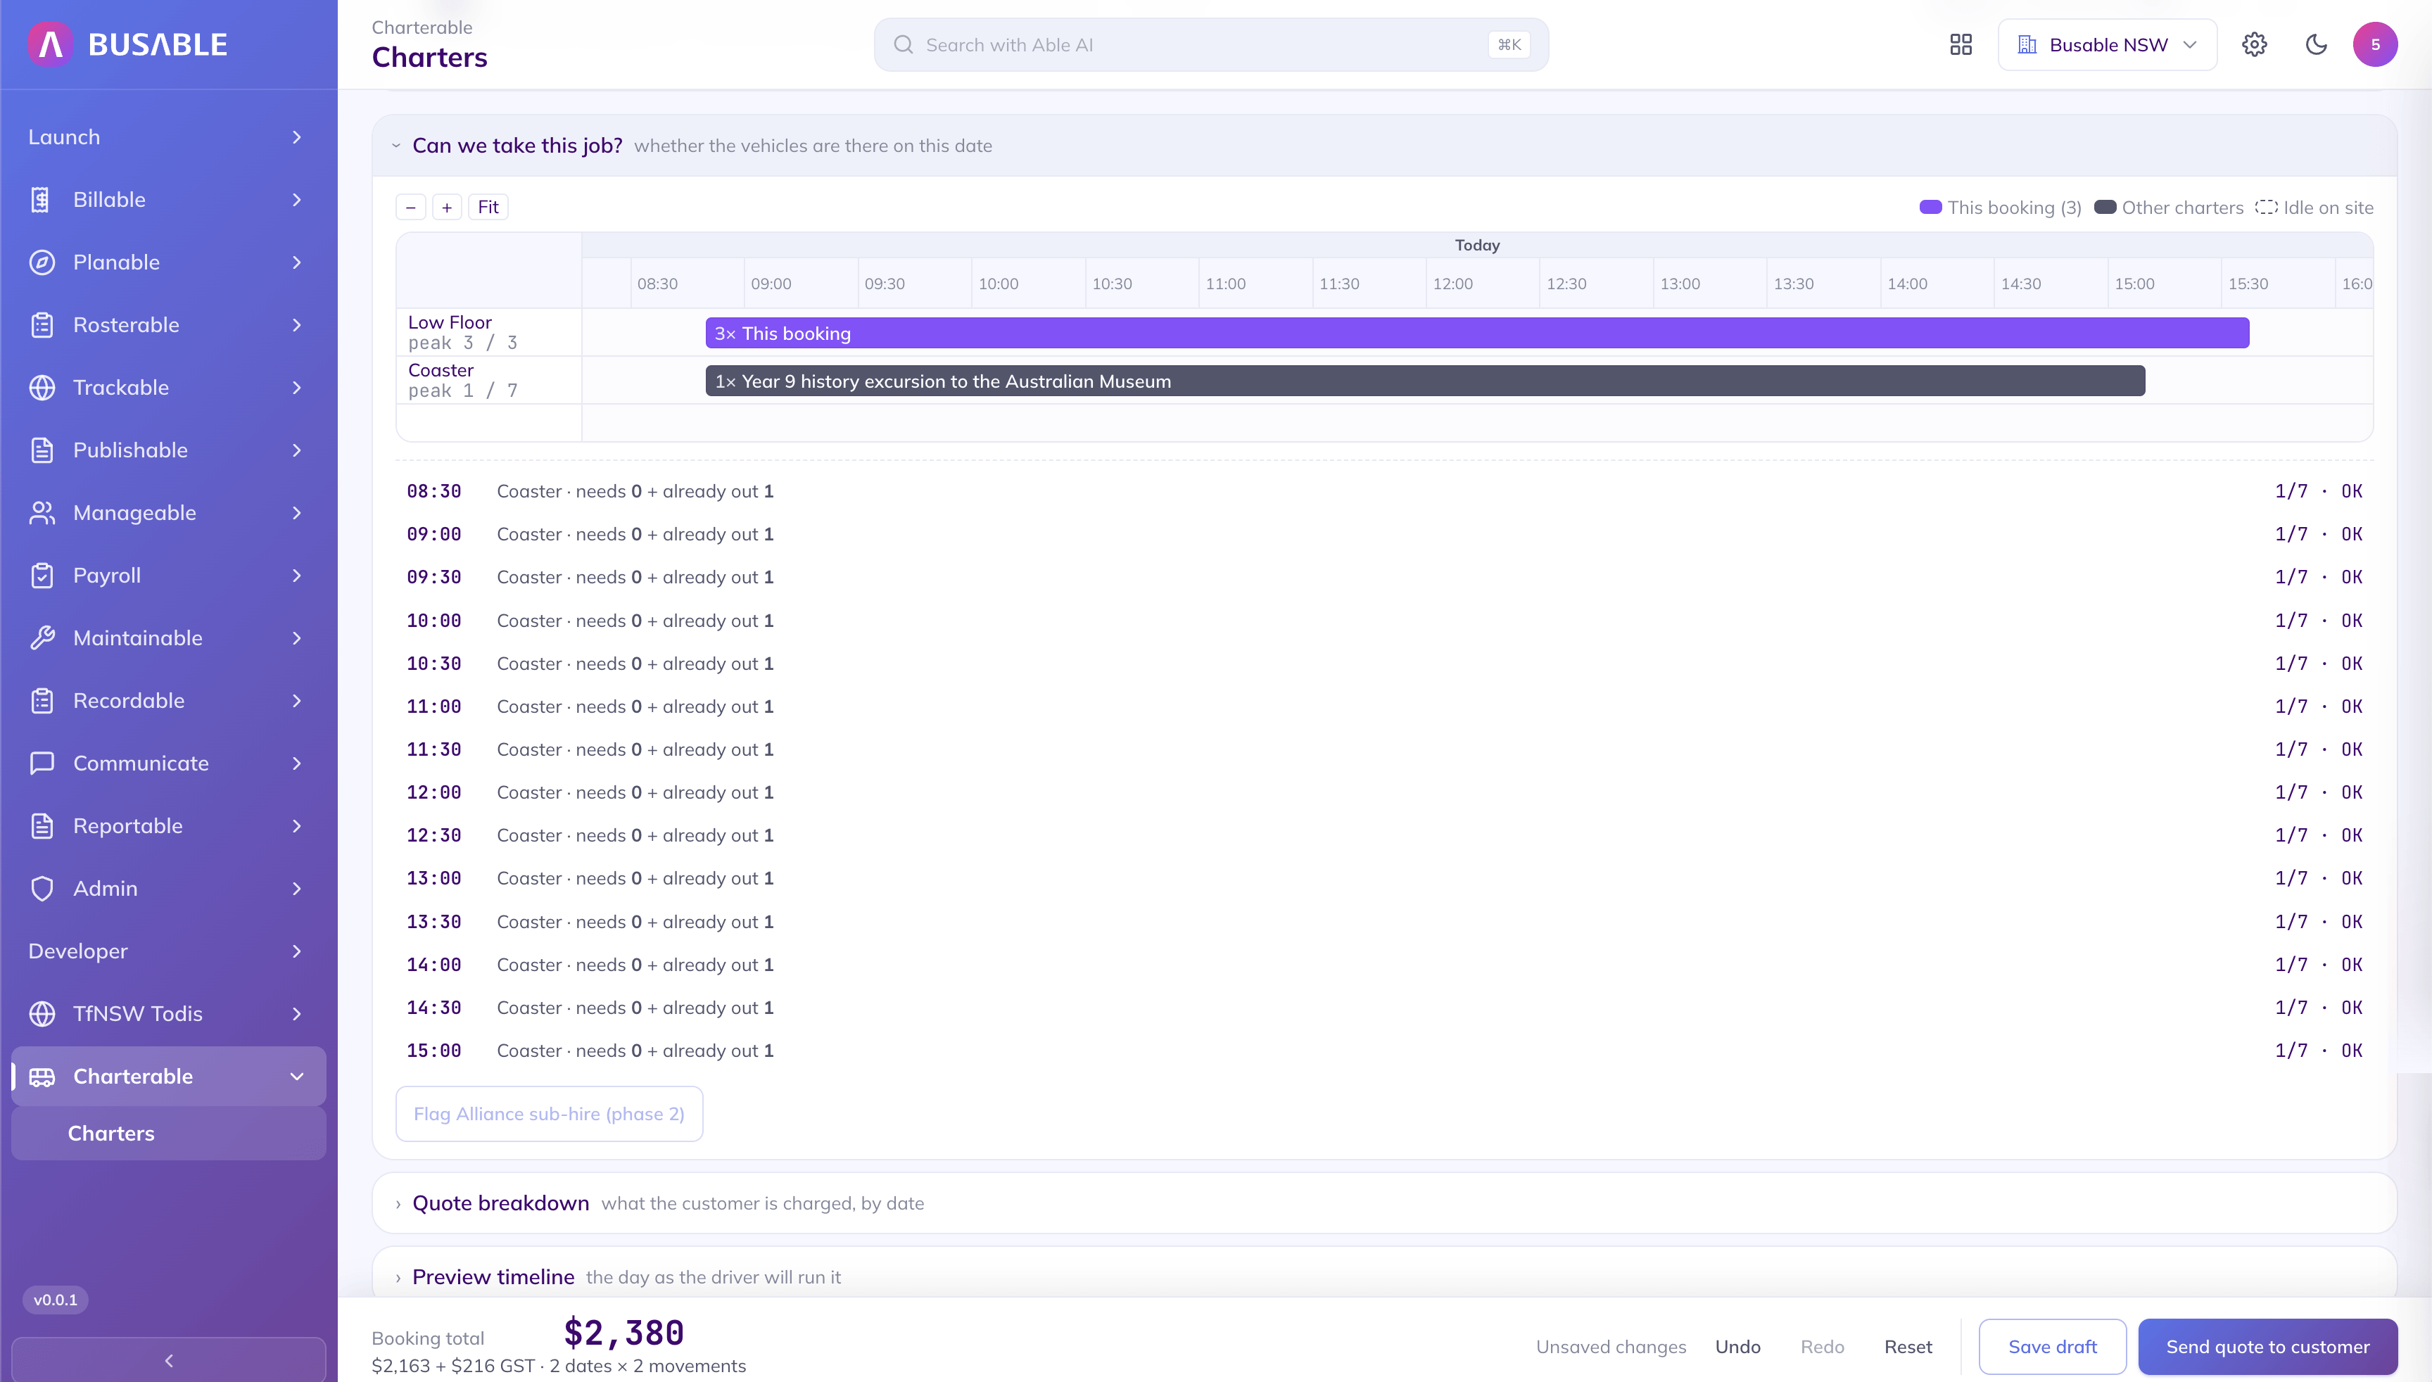Zoom out timeline with minus button

pos(411,207)
